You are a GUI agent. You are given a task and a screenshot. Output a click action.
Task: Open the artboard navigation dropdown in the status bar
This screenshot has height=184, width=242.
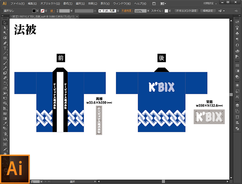tap(41, 182)
